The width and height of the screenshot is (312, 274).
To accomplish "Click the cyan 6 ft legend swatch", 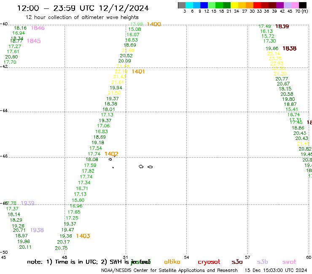I will [189, 5].
